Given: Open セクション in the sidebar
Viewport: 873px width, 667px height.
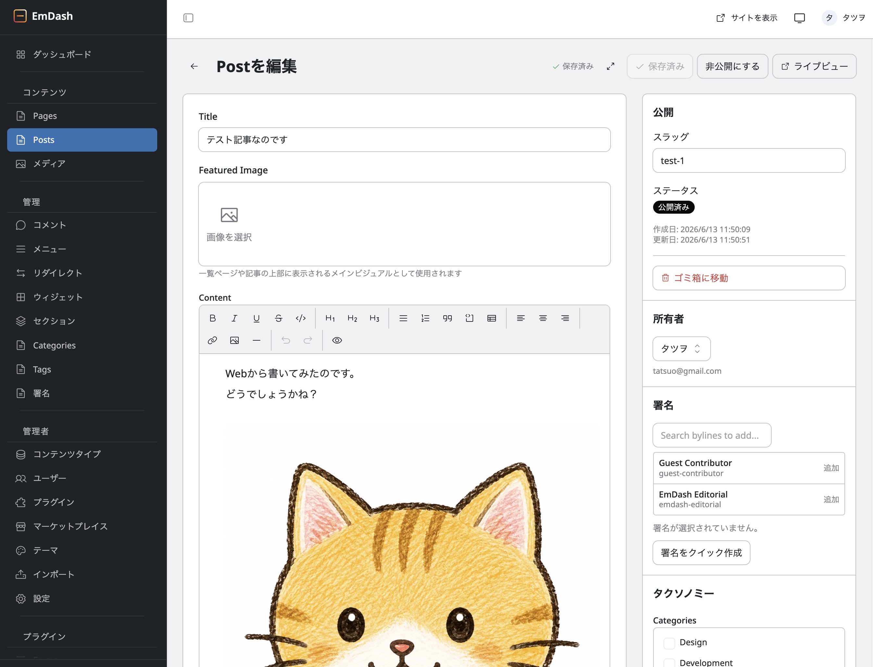Looking at the screenshot, I should click(x=82, y=321).
